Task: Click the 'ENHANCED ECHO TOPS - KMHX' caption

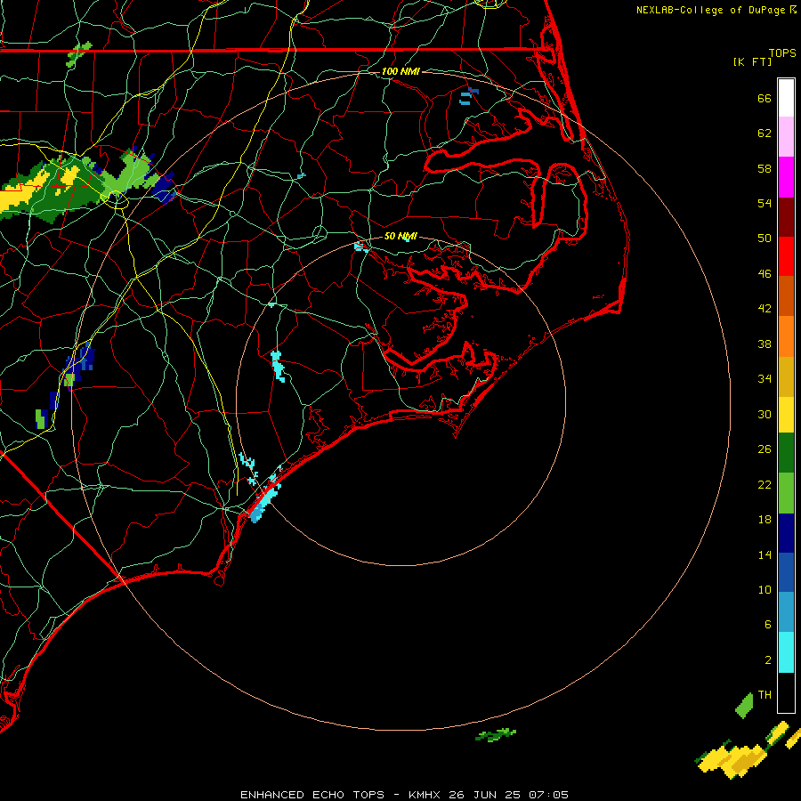Action: 339,795
